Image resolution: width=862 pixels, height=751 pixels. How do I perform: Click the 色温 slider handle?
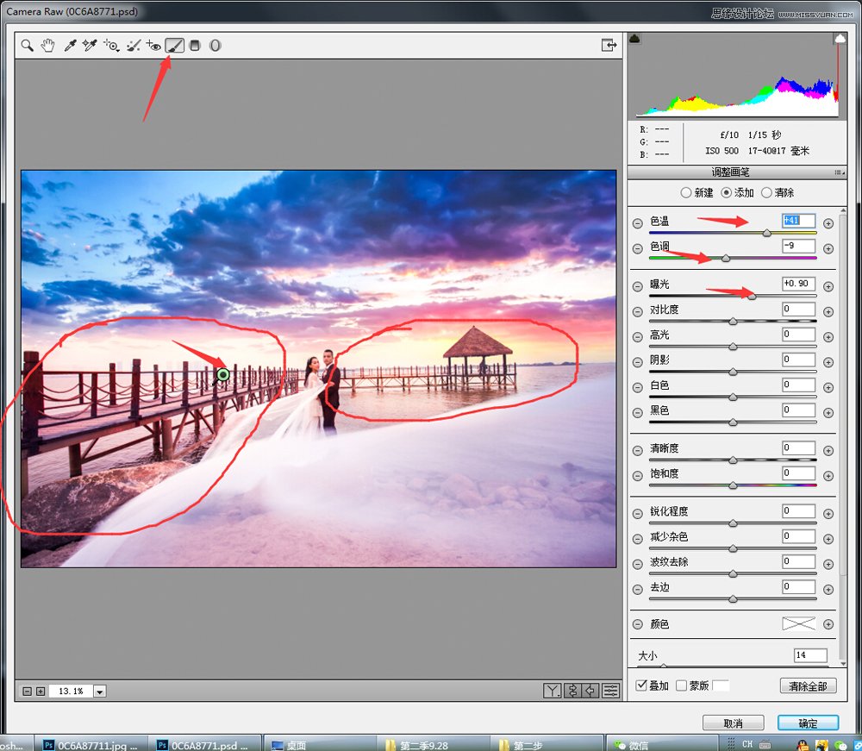pyautogui.click(x=767, y=233)
